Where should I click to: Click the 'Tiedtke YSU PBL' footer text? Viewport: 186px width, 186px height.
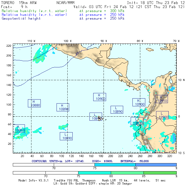(x=66, y=180)
